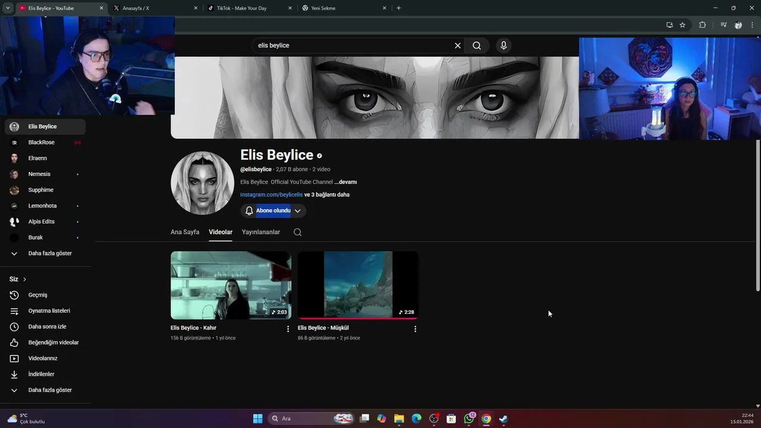
Task: Open the channel search magnifier beside Yayınlananlar
Action: [298, 232]
